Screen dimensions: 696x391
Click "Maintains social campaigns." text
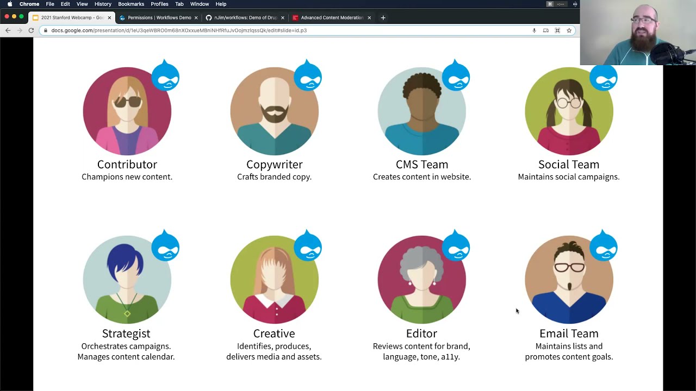point(569,177)
